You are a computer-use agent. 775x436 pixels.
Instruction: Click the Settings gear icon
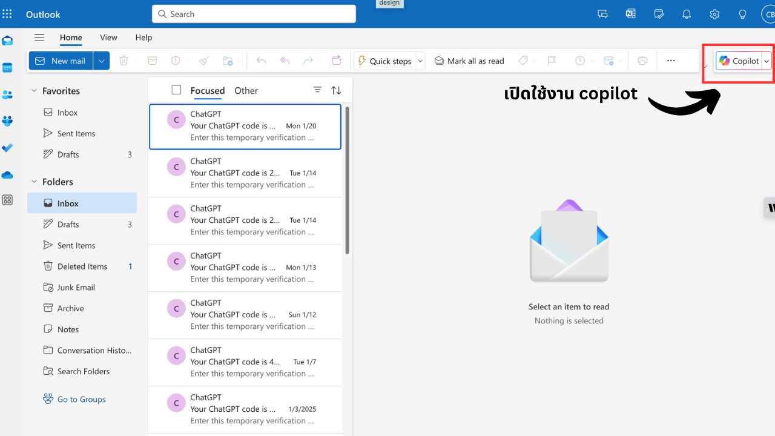click(x=714, y=14)
